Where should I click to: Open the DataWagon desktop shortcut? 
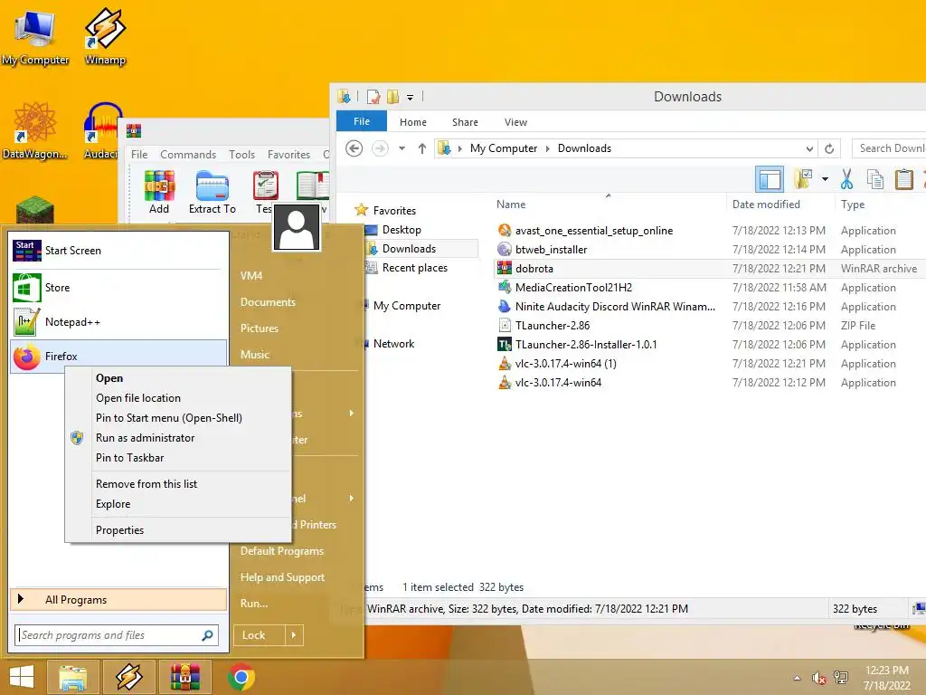click(35, 131)
